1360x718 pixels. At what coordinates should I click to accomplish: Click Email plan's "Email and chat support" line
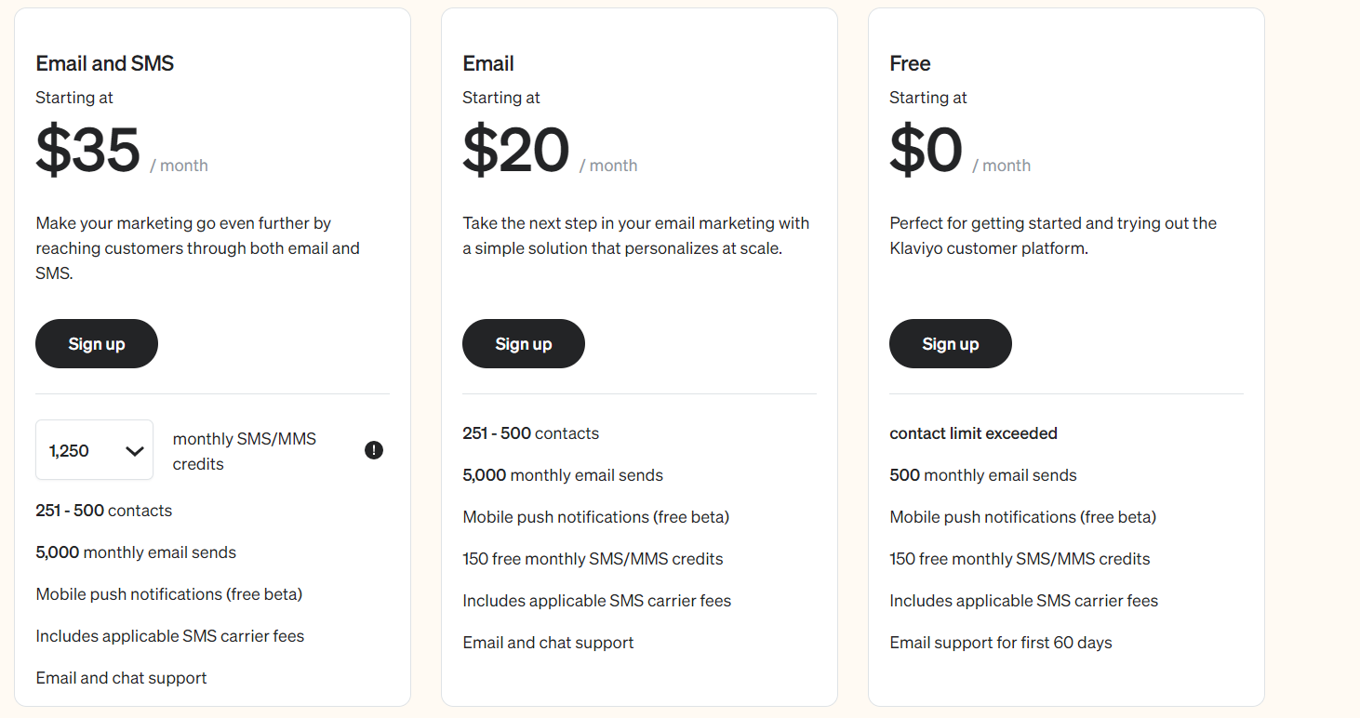[548, 643]
